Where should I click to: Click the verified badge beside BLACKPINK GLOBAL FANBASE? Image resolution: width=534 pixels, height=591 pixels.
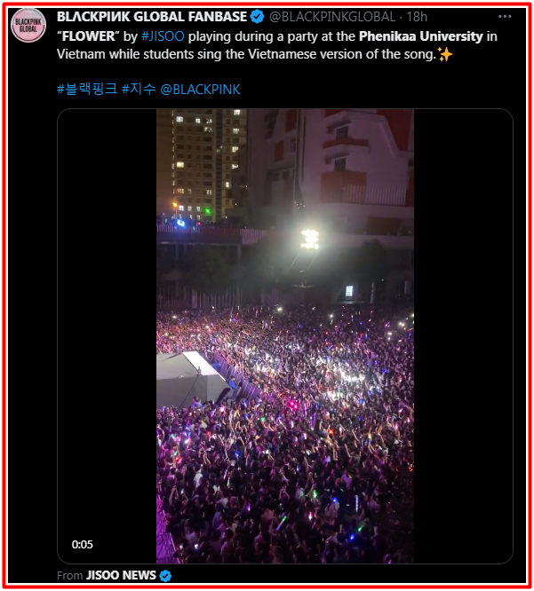tap(258, 17)
